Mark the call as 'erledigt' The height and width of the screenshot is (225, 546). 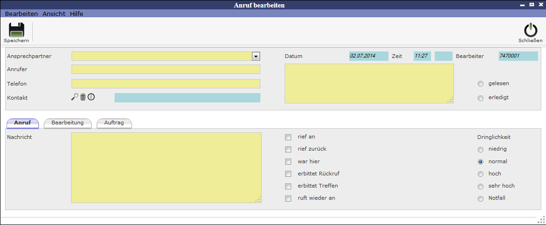481,98
